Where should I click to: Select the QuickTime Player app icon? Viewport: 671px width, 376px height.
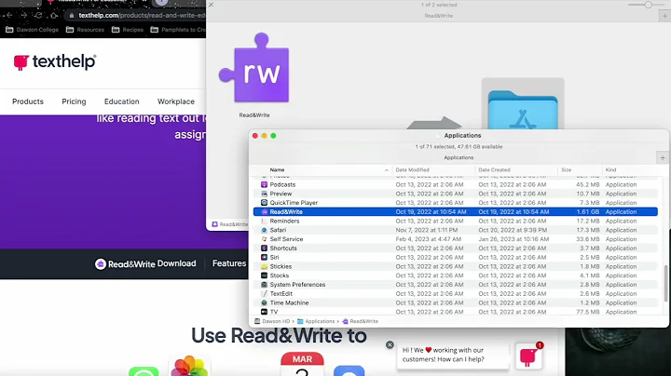[x=264, y=203]
